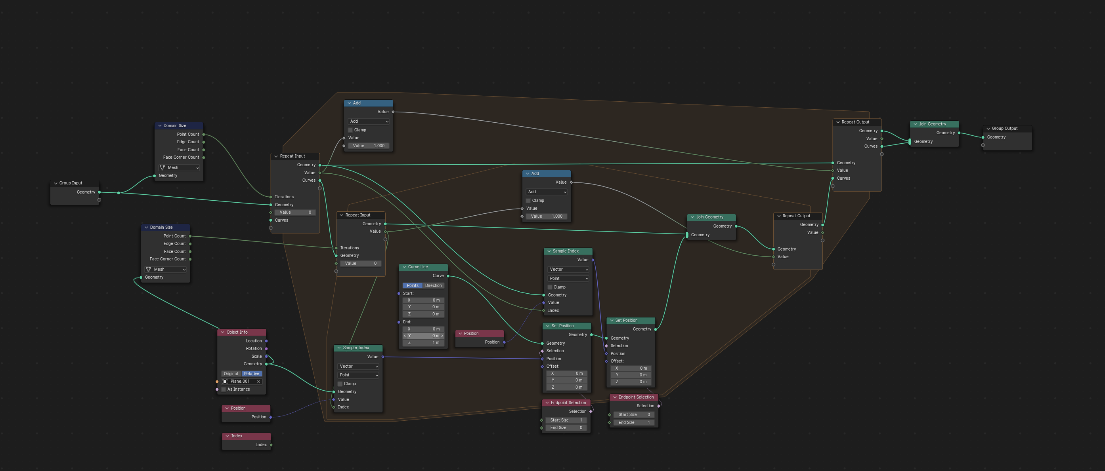The image size is (1105, 471).
Task: Edit Curve Line End Z field showing 1 m
Action: tap(423, 342)
